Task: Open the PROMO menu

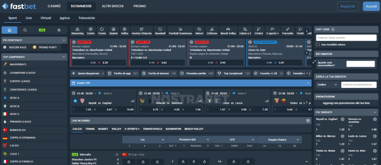Action: (x=140, y=6)
